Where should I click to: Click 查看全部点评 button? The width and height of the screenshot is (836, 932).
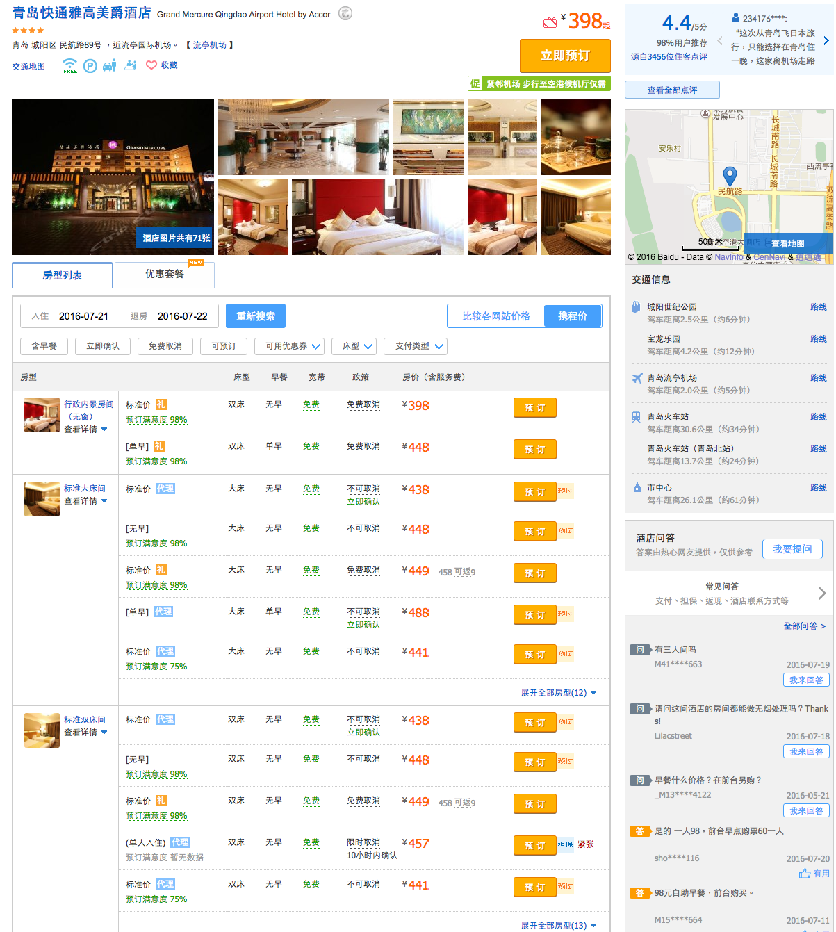[x=672, y=90]
